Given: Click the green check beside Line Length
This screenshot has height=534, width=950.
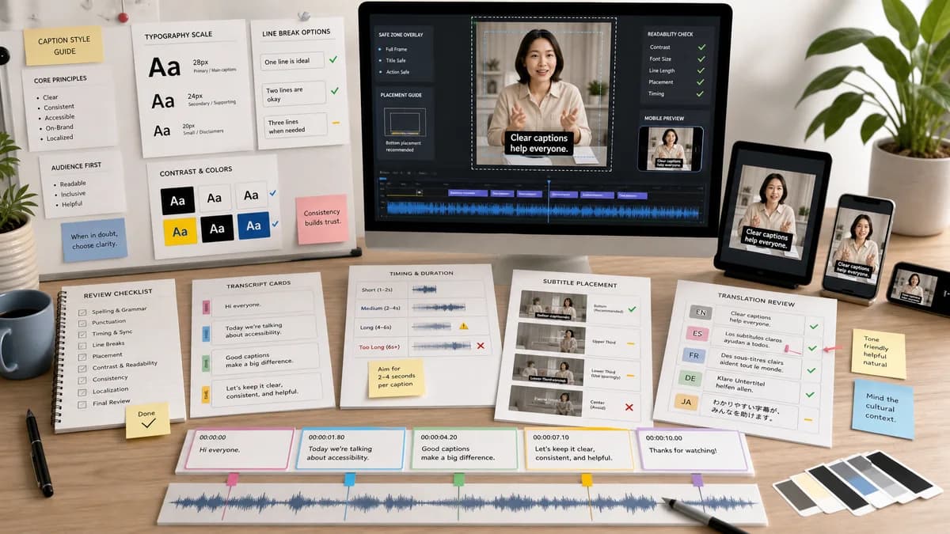Looking at the screenshot, I should point(701,70).
